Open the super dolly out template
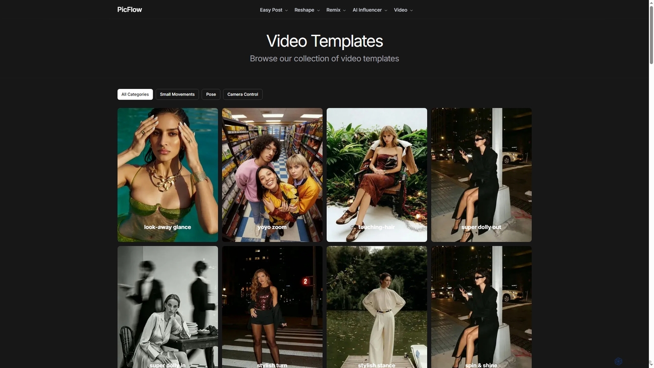This screenshot has height=368, width=654. point(481,175)
